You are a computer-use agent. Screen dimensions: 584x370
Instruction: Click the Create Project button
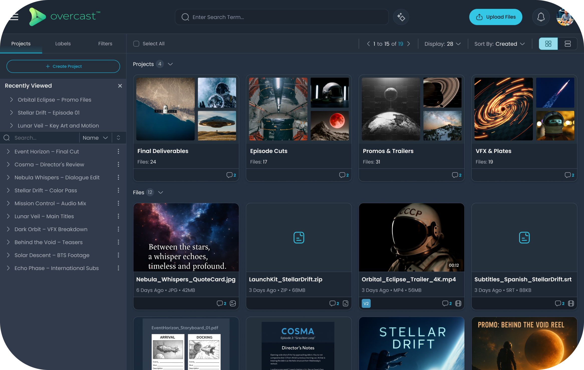click(x=63, y=66)
